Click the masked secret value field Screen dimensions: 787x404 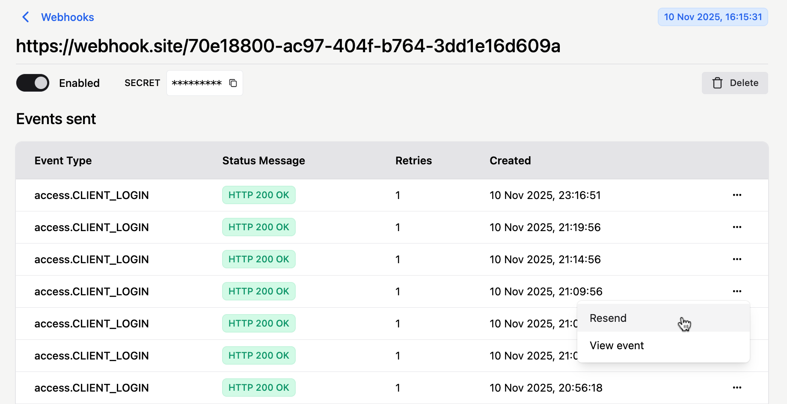click(x=196, y=83)
